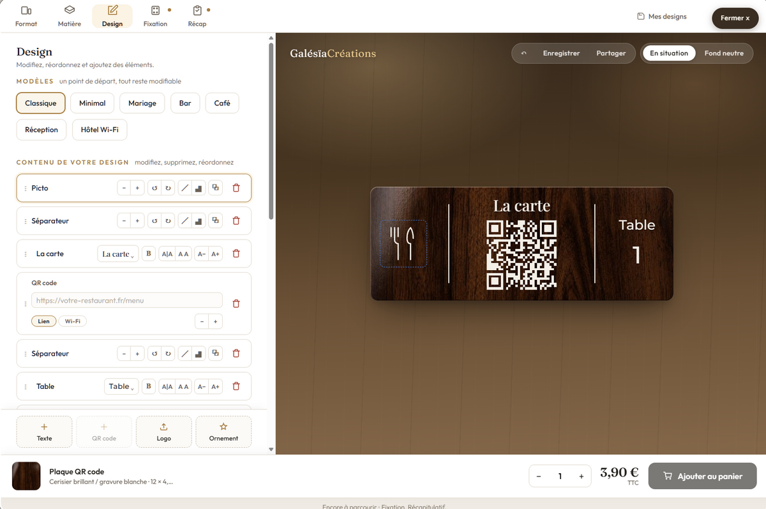Duplicate the Séparateur row just above Table
766x509 pixels.
pos(216,353)
